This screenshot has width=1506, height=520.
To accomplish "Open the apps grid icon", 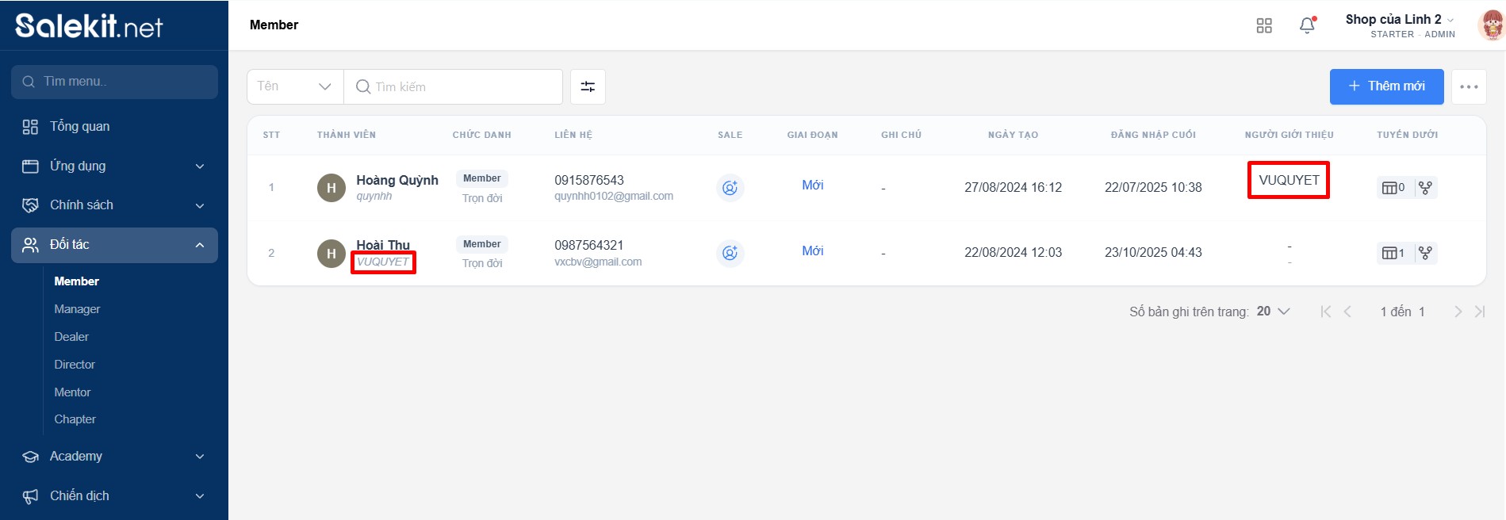I will pyautogui.click(x=1264, y=25).
